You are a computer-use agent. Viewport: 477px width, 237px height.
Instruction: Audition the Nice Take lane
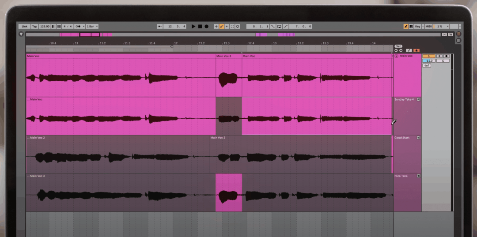419,176
